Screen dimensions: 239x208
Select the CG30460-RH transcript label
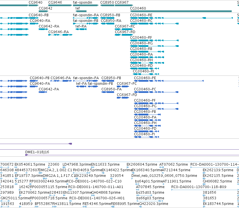tap(141, 60)
